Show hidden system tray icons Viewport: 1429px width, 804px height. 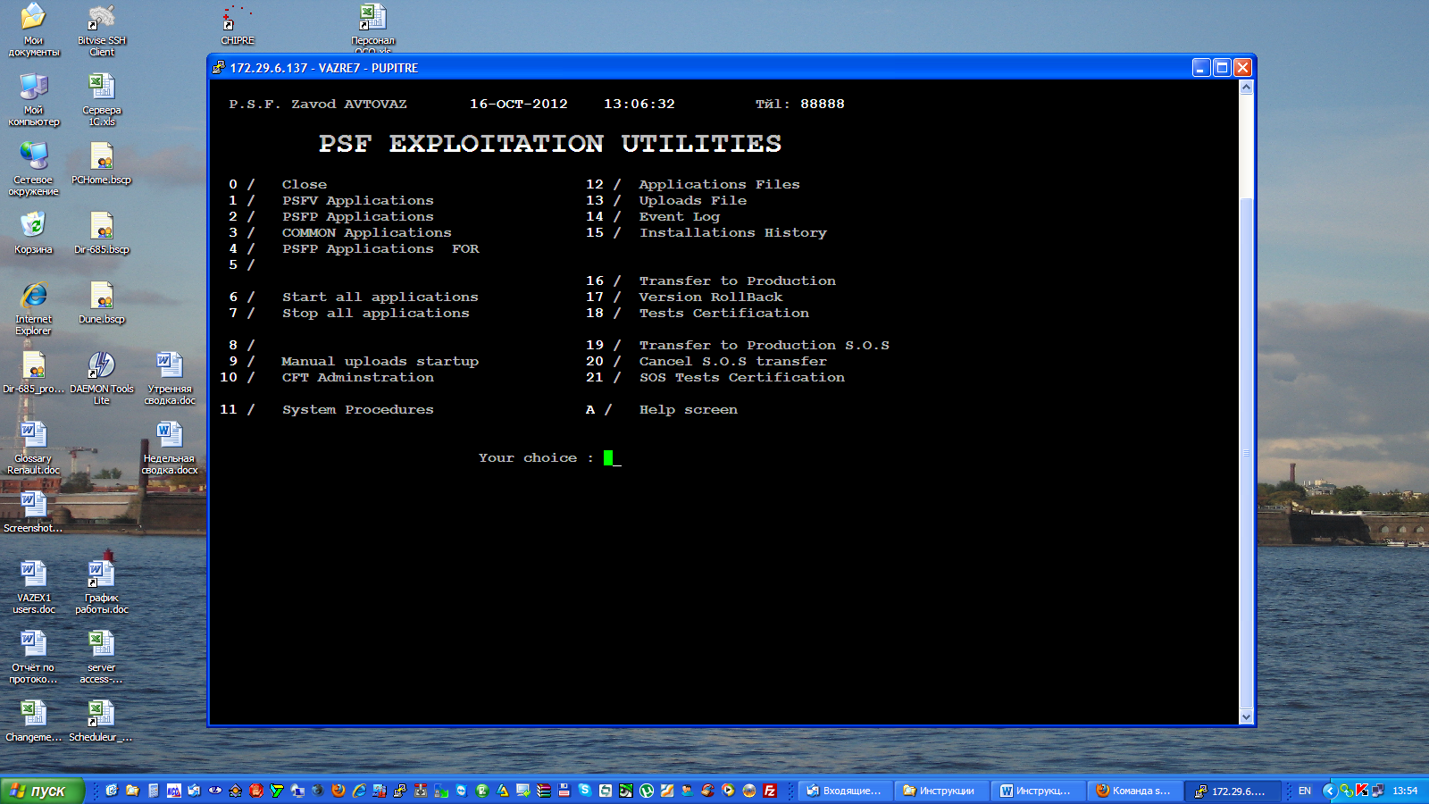click(x=1330, y=791)
